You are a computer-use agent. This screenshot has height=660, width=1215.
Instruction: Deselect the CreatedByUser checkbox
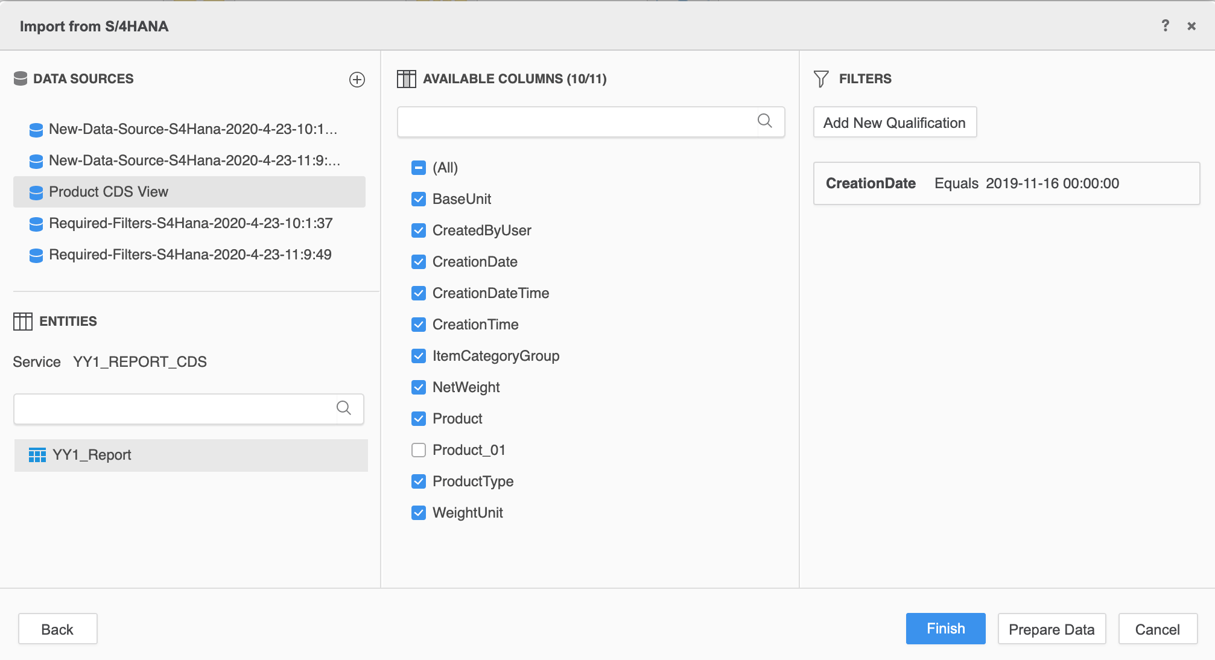click(x=419, y=230)
